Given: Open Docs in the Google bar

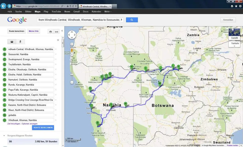Looking at the screenshot, I should [86, 11].
